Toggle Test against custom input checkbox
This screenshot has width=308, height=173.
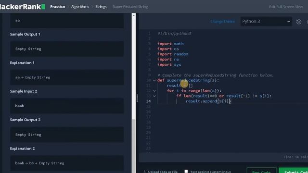pyautogui.click(x=186, y=171)
